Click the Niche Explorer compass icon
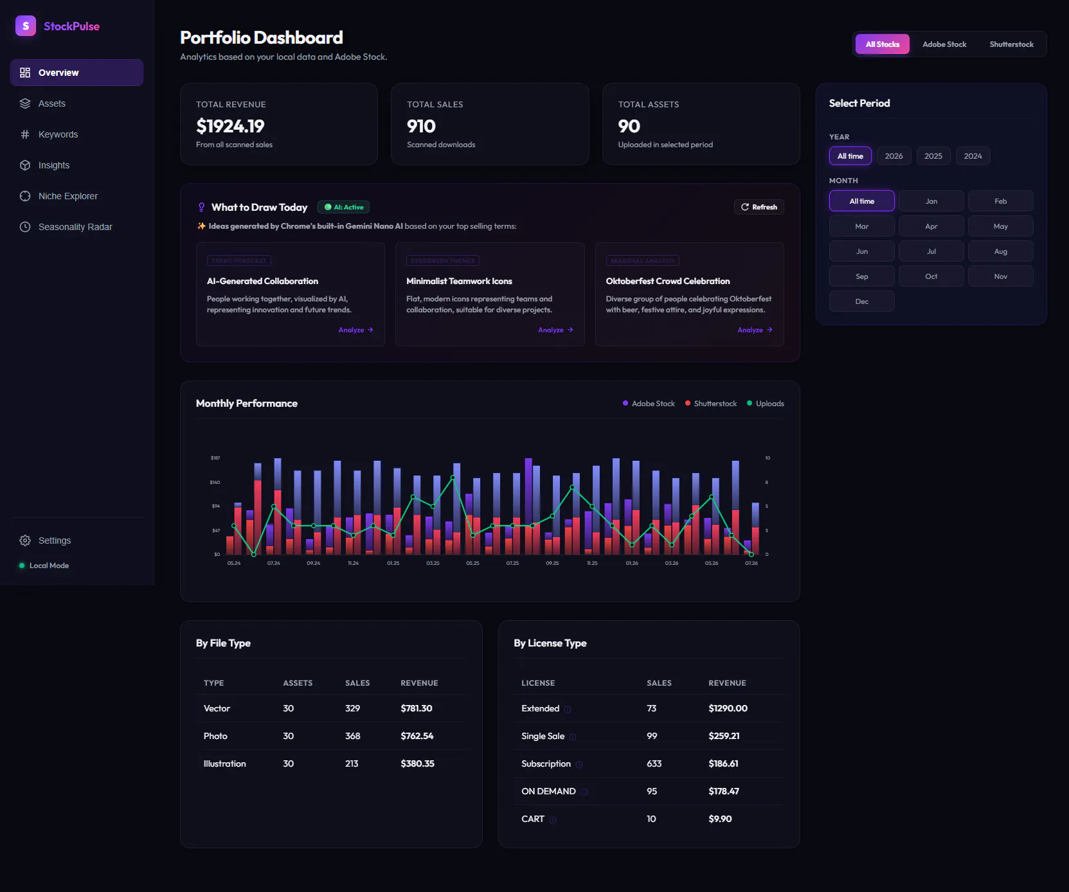Screen dimensions: 1069x892 pos(25,196)
